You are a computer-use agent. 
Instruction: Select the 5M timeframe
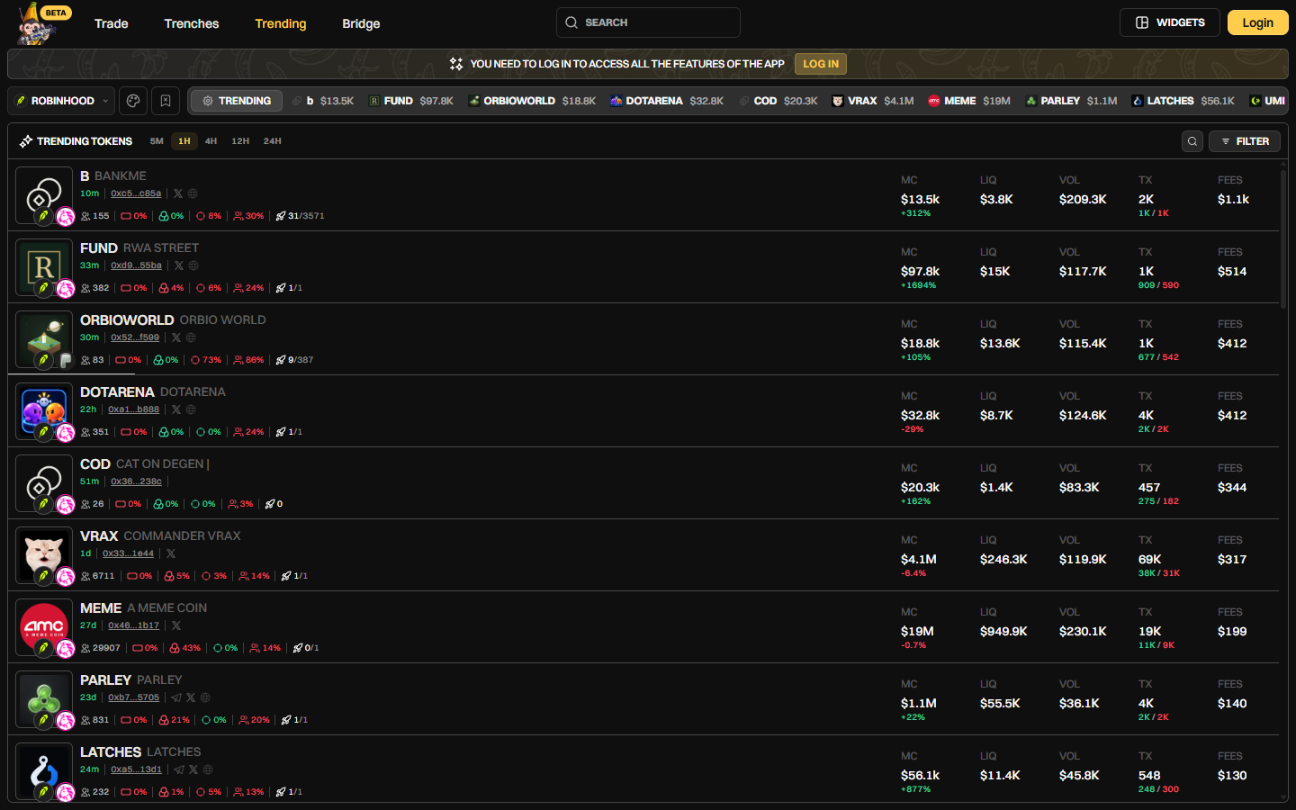[157, 141]
